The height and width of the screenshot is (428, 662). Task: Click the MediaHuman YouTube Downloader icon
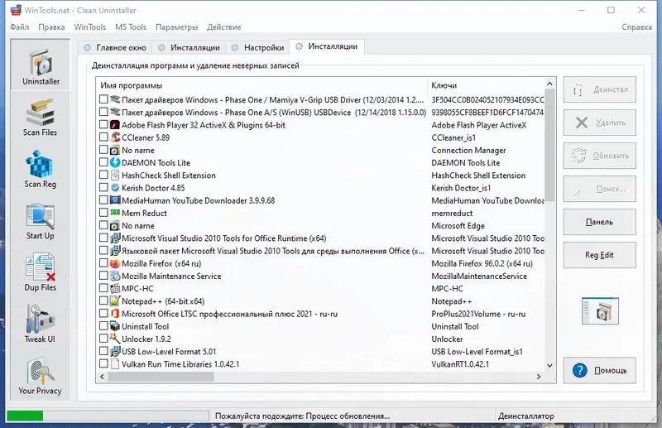click(115, 200)
